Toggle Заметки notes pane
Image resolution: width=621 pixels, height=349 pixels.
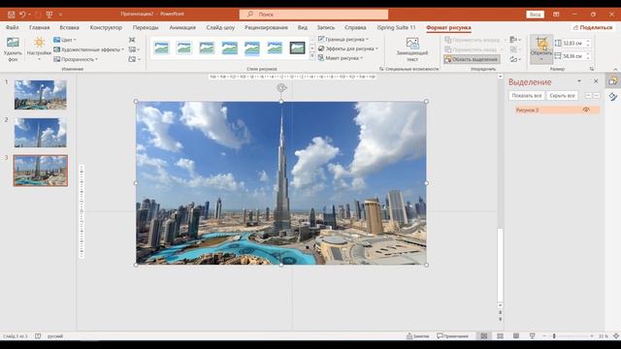click(x=418, y=336)
